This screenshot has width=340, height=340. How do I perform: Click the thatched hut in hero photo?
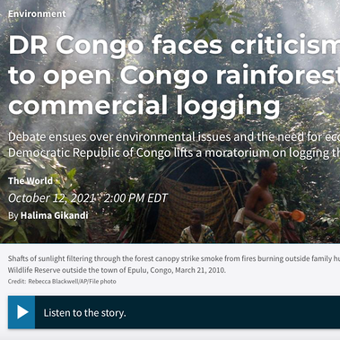tap(195, 197)
